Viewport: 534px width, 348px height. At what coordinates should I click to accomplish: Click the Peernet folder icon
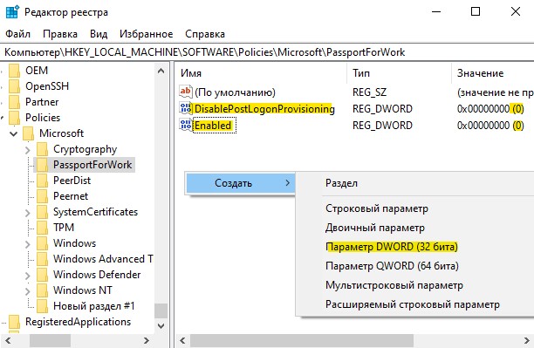coord(42,196)
